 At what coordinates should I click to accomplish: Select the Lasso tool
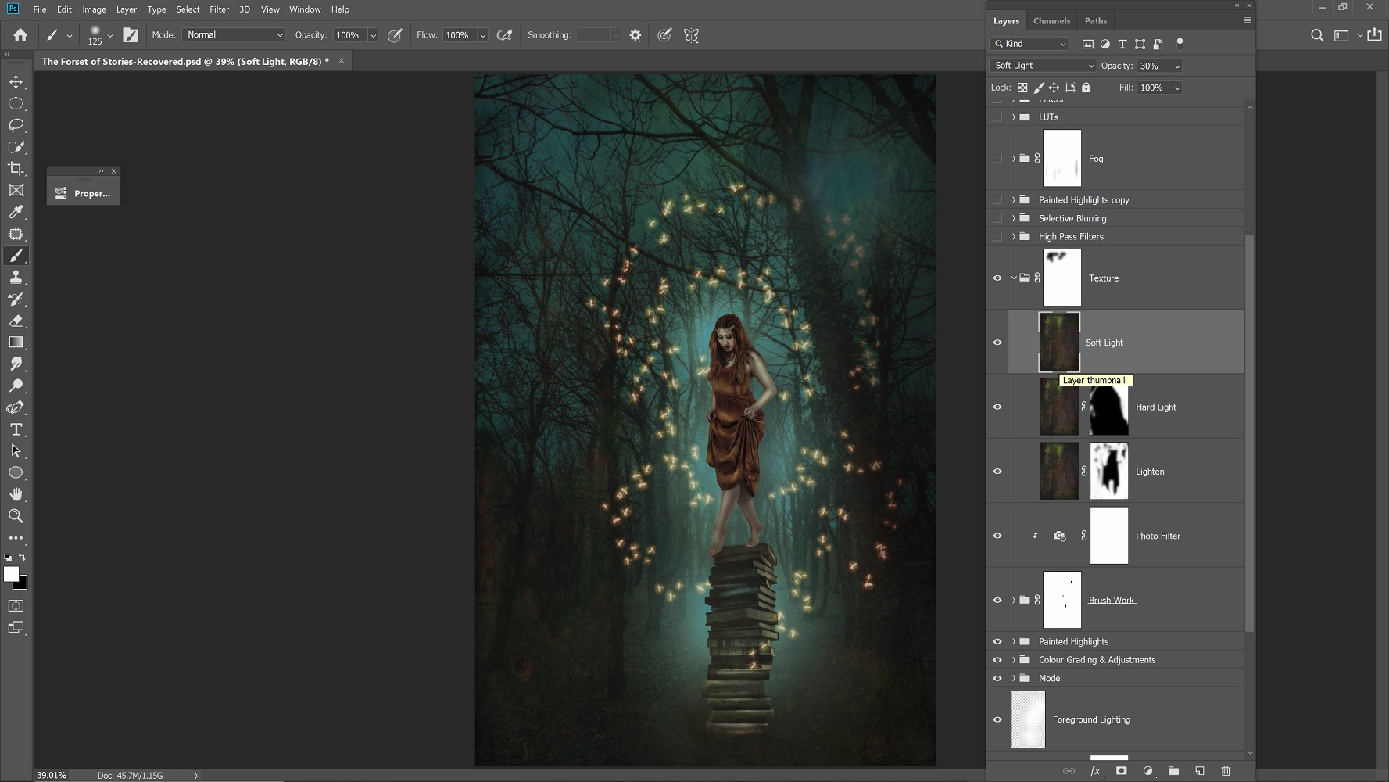coord(16,125)
